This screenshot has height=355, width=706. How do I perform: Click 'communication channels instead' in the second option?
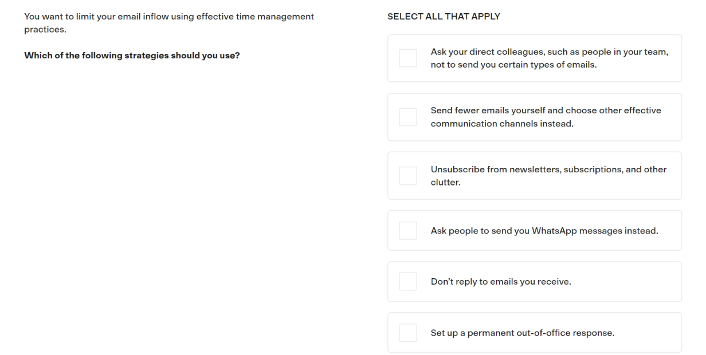(x=502, y=123)
